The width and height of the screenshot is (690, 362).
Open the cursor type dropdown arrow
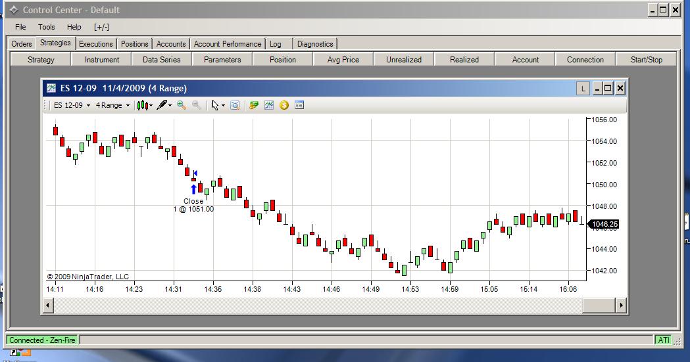tap(223, 105)
